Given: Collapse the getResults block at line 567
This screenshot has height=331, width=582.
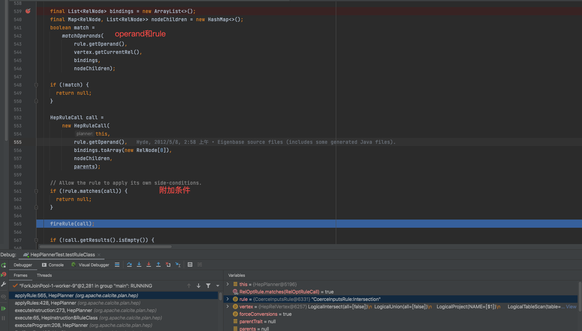Looking at the screenshot, I should pos(36,240).
